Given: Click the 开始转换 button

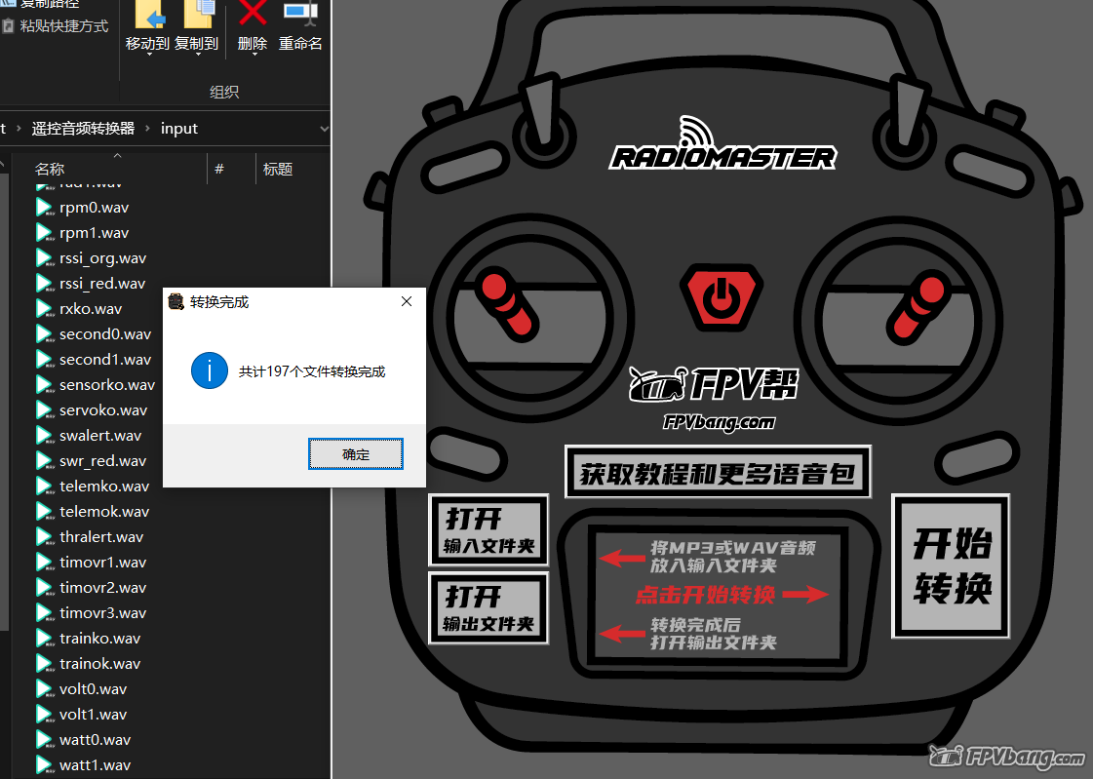Looking at the screenshot, I should (951, 565).
